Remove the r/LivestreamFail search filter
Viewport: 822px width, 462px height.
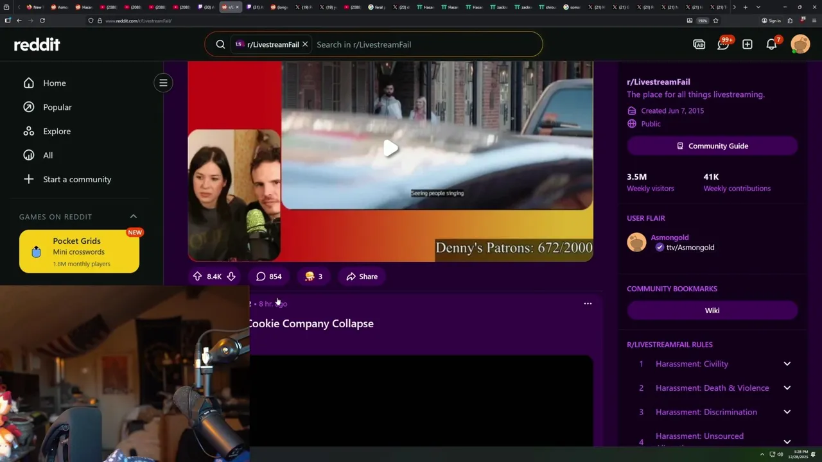click(305, 44)
